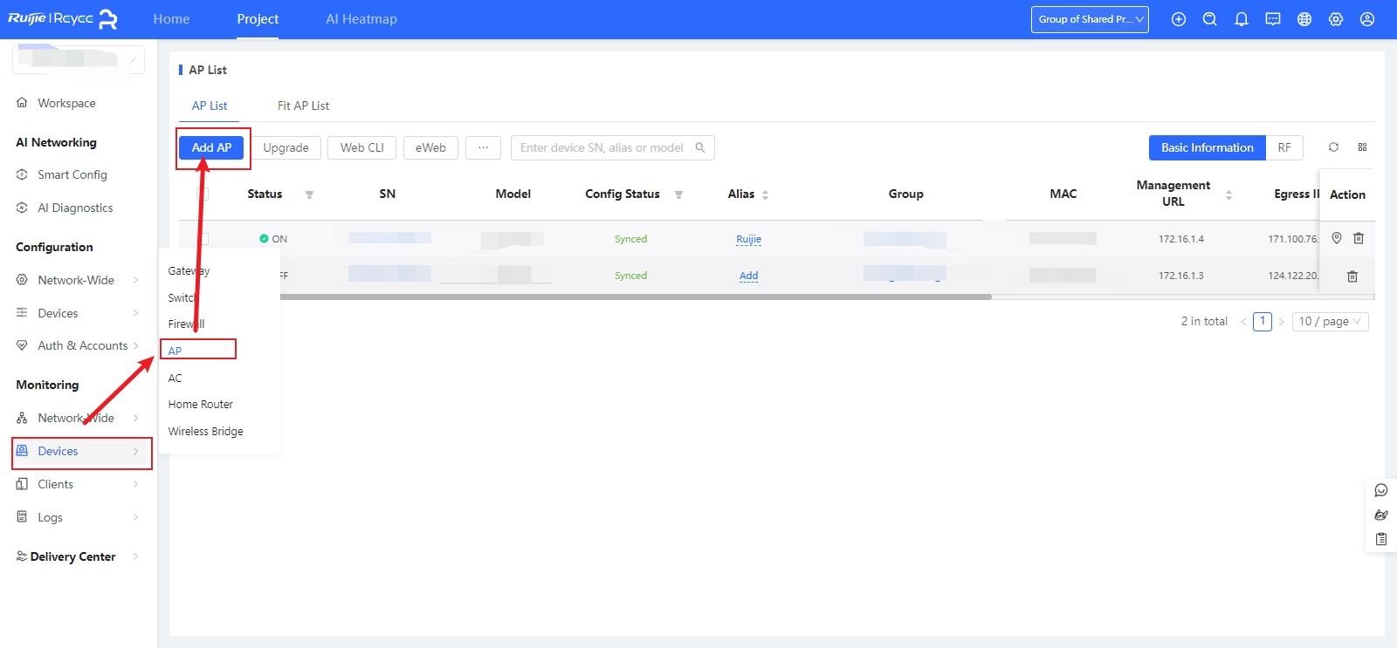Check the box for the ON status row
This screenshot has width=1397, height=648.
[203, 238]
